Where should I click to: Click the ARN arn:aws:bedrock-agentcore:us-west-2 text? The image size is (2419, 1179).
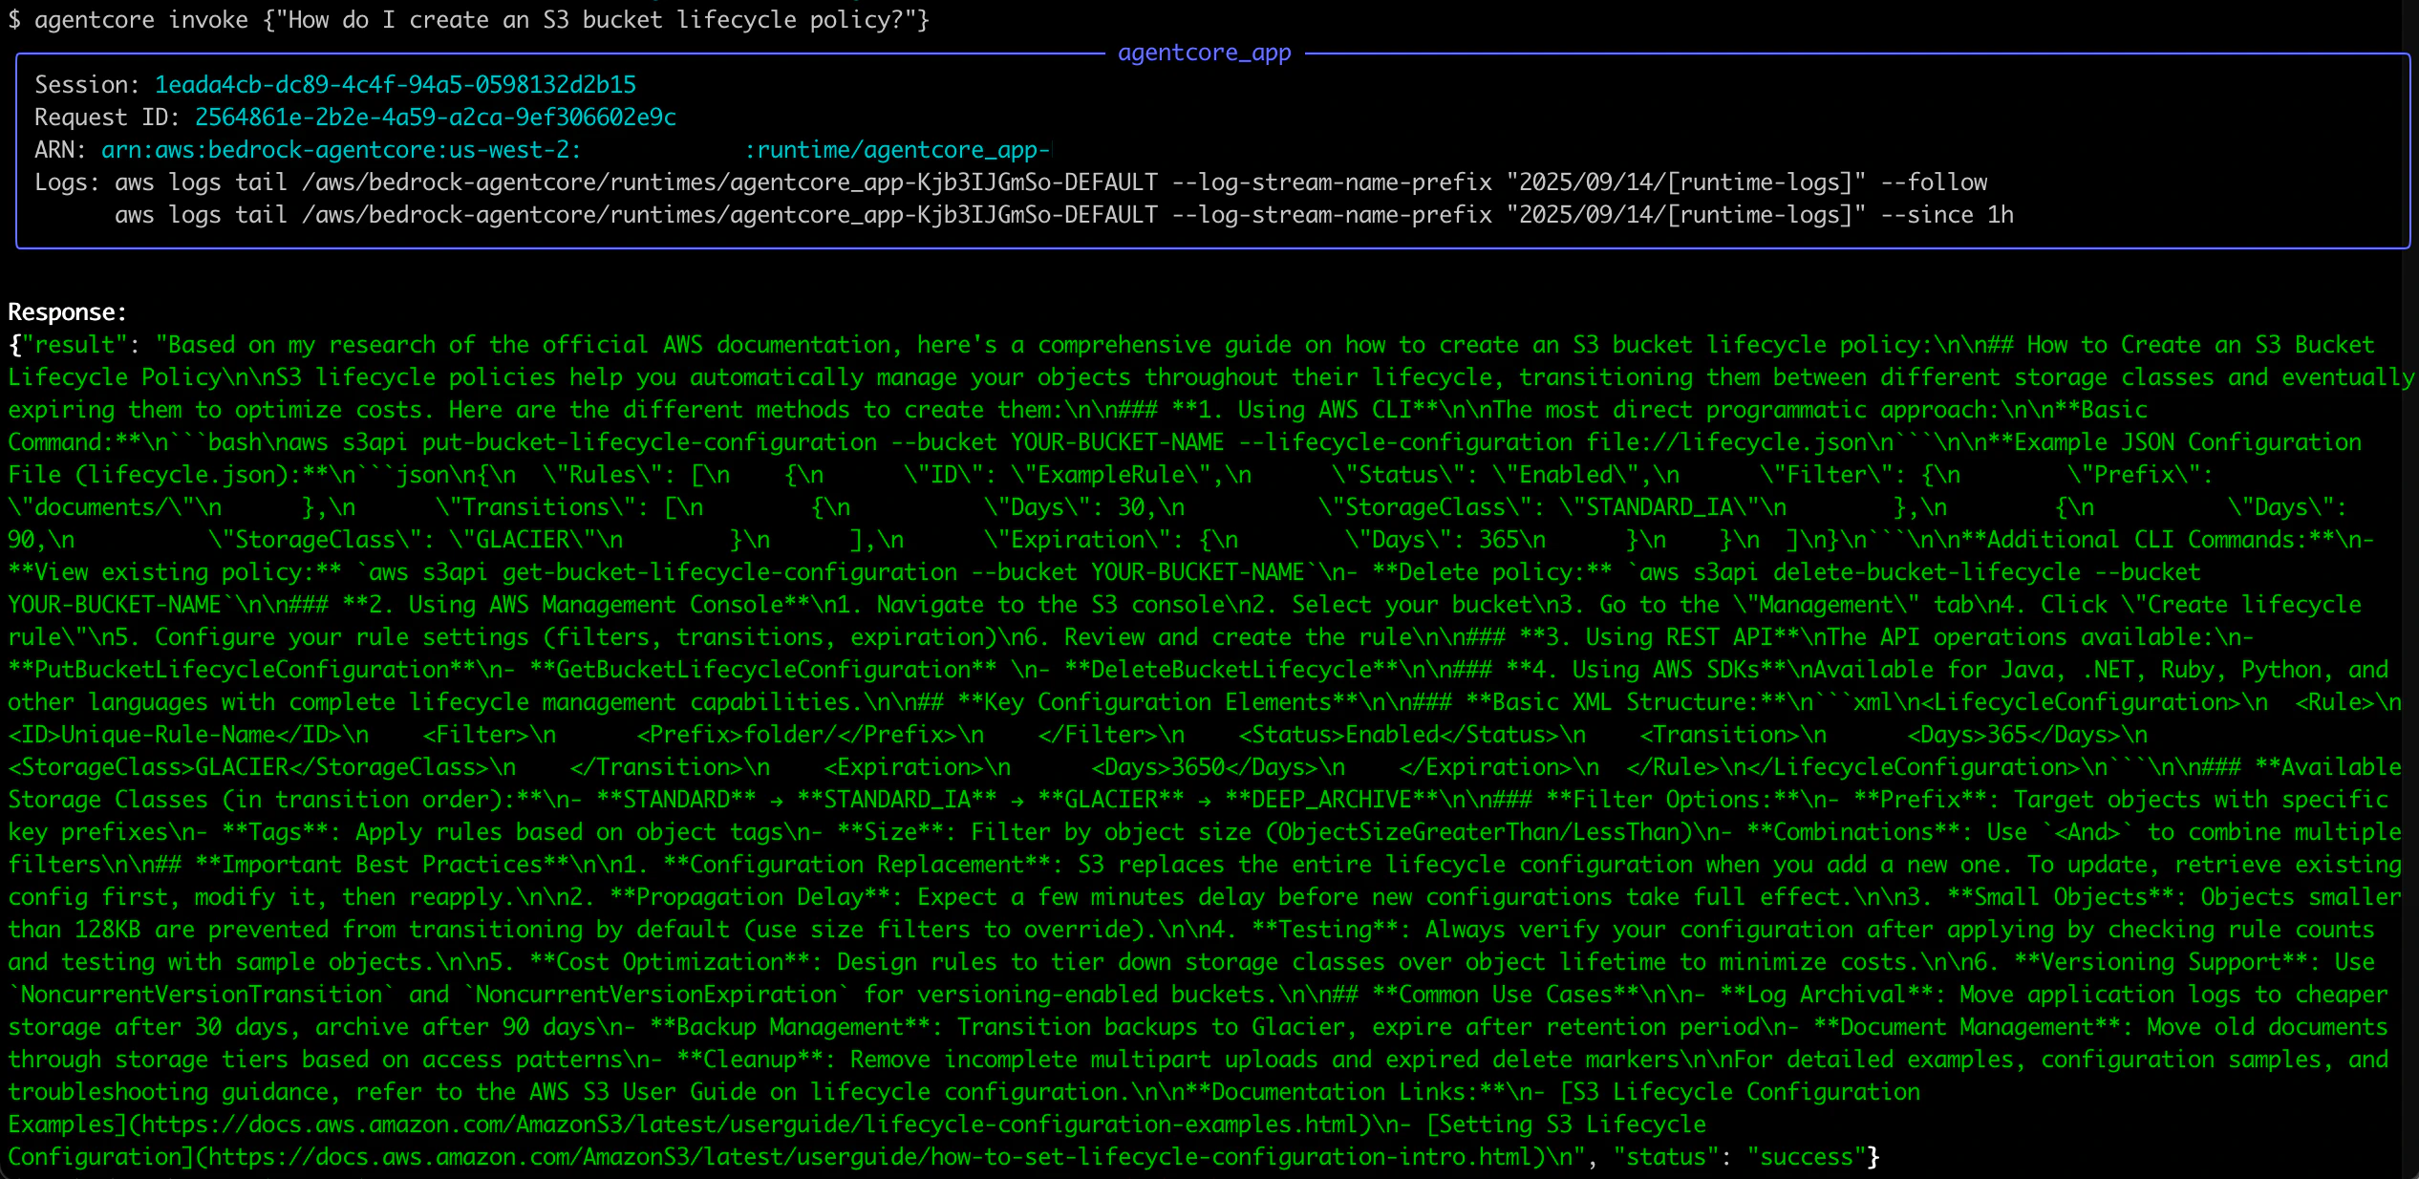(341, 150)
